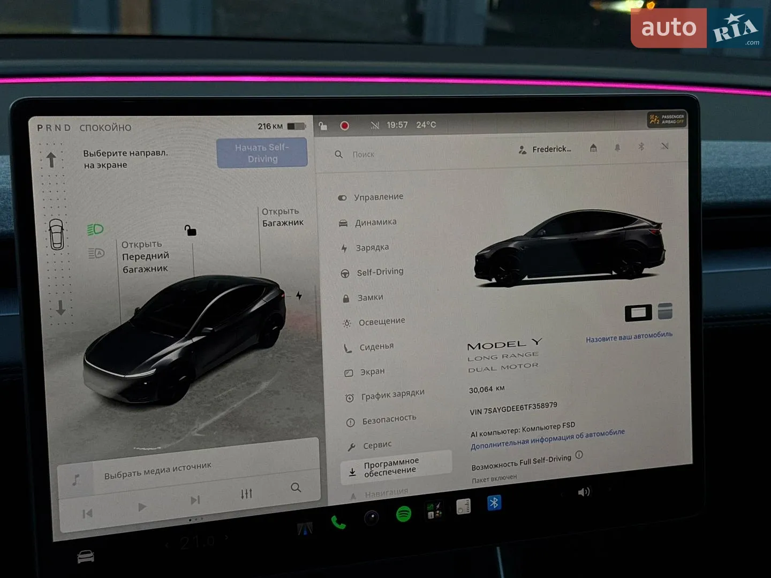Open Освещение settings
Screen dimensions: 771x578
(x=374, y=322)
